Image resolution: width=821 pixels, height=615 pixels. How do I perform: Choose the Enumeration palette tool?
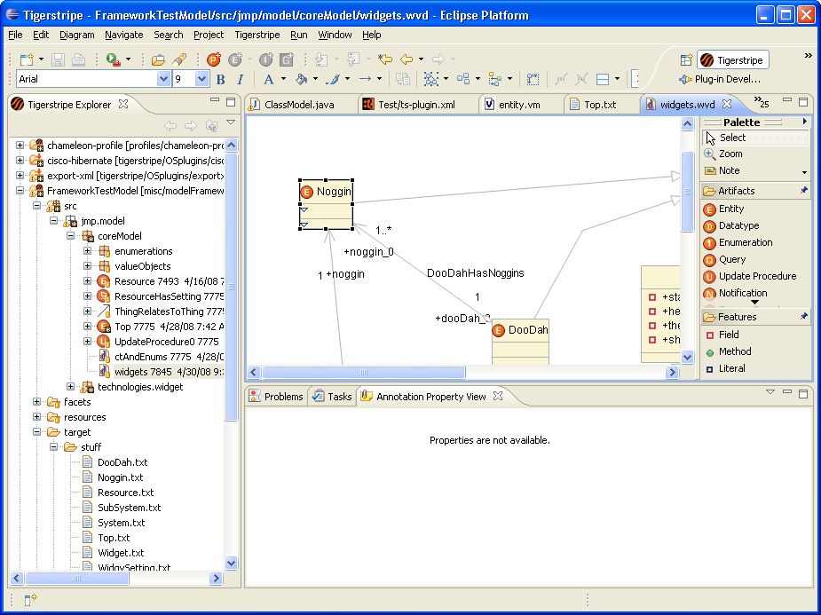click(x=744, y=242)
